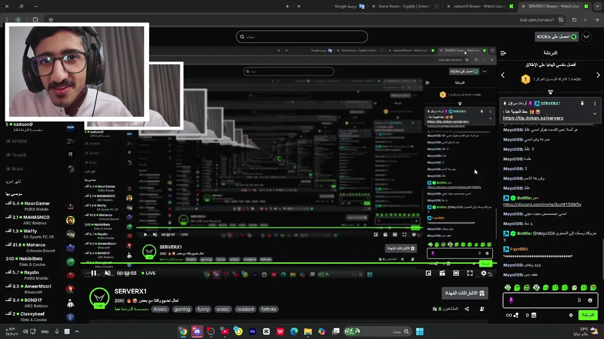Open browser extensions puzzle icon
The width and height of the screenshot is (604, 339).
point(35,20)
